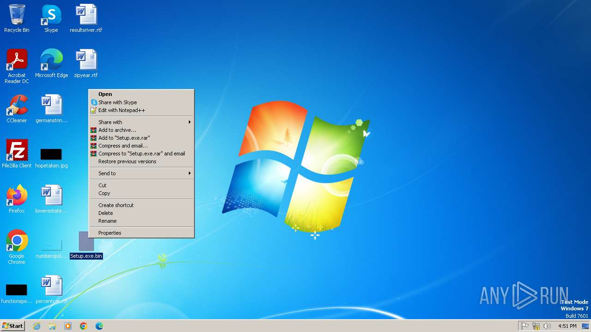Open Chrome from the taskbar
This screenshot has height=332, width=591.
pyautogui.click(x=84, y=326)
